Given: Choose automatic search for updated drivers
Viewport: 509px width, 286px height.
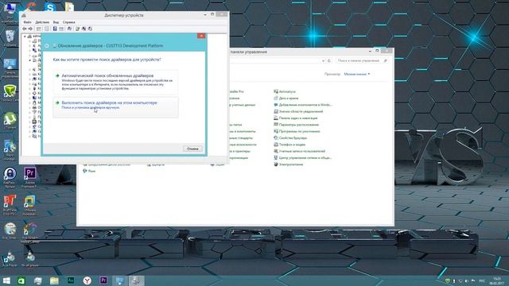Looking at the screenshot, I should coord(115,82).
